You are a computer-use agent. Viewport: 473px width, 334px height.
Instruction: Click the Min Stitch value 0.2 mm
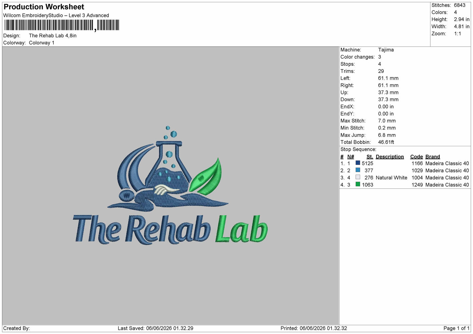[387, 128]
